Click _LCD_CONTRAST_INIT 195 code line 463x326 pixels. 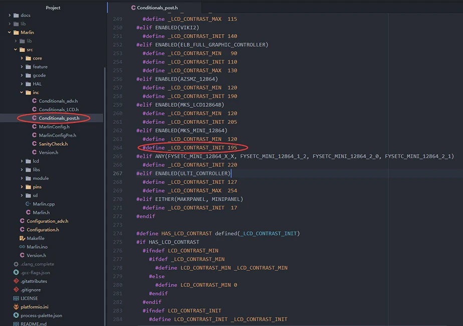189,147
